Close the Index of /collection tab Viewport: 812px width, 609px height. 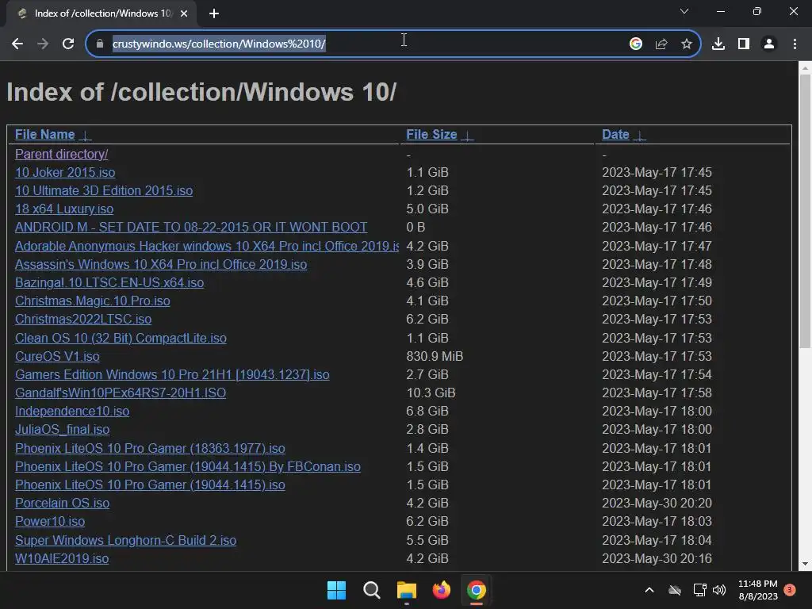pyautogui.click(x=184, y=13)
